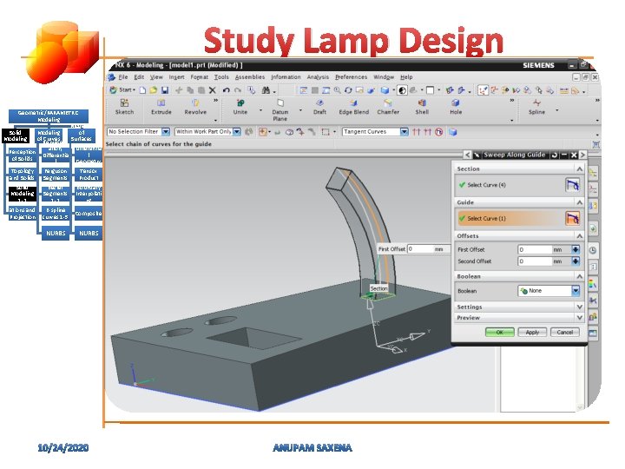
Task: Redo the last undone action
Action: (238, 90)
